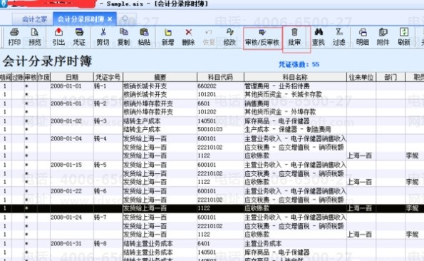424x261 pixels.
Task: Click the date cell 2008-01-24
Action: click(72, 217)
